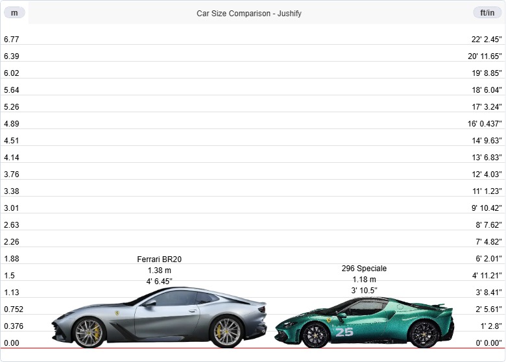Click the '4.51' meter scale label
506x362 pixels.
(12, 141)
